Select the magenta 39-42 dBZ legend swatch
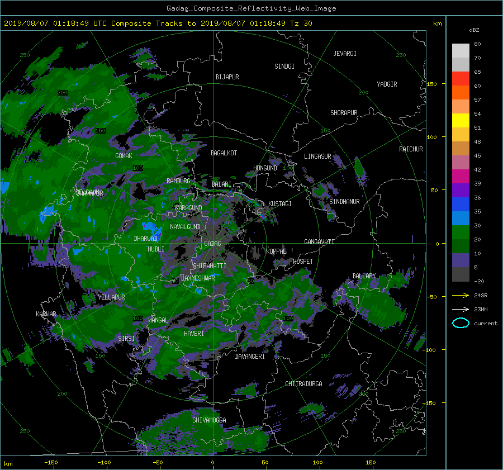 (x=461, y=177)
